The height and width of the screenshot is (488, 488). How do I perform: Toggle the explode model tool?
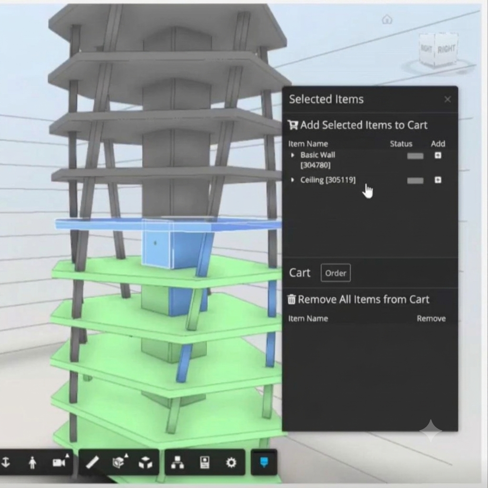click(145, 463)
